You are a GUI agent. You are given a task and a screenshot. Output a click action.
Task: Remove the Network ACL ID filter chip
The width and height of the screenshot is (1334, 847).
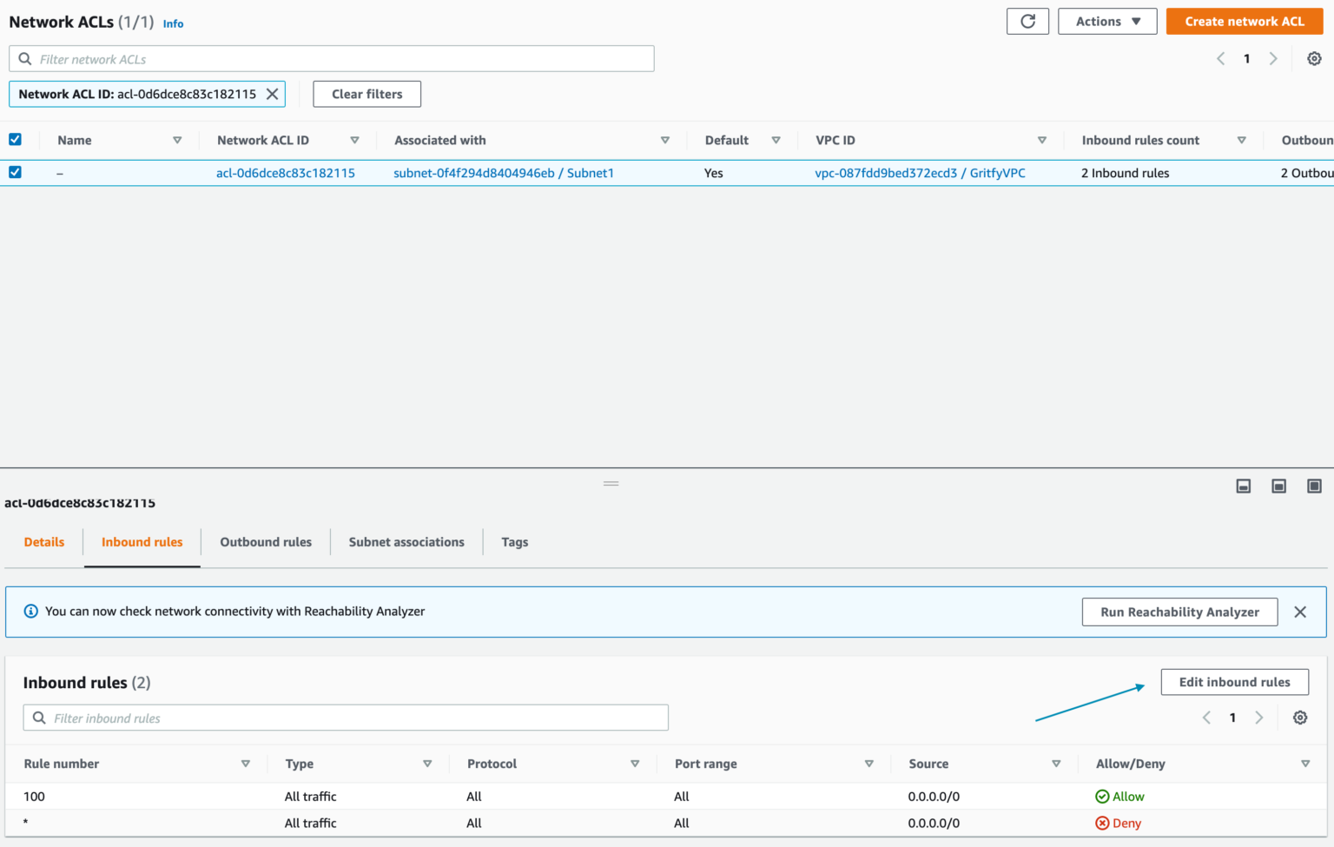(272, 94)
